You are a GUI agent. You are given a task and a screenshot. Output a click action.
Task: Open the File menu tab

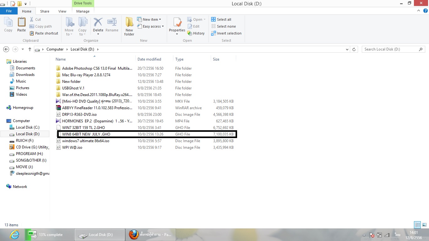point(9,11)
